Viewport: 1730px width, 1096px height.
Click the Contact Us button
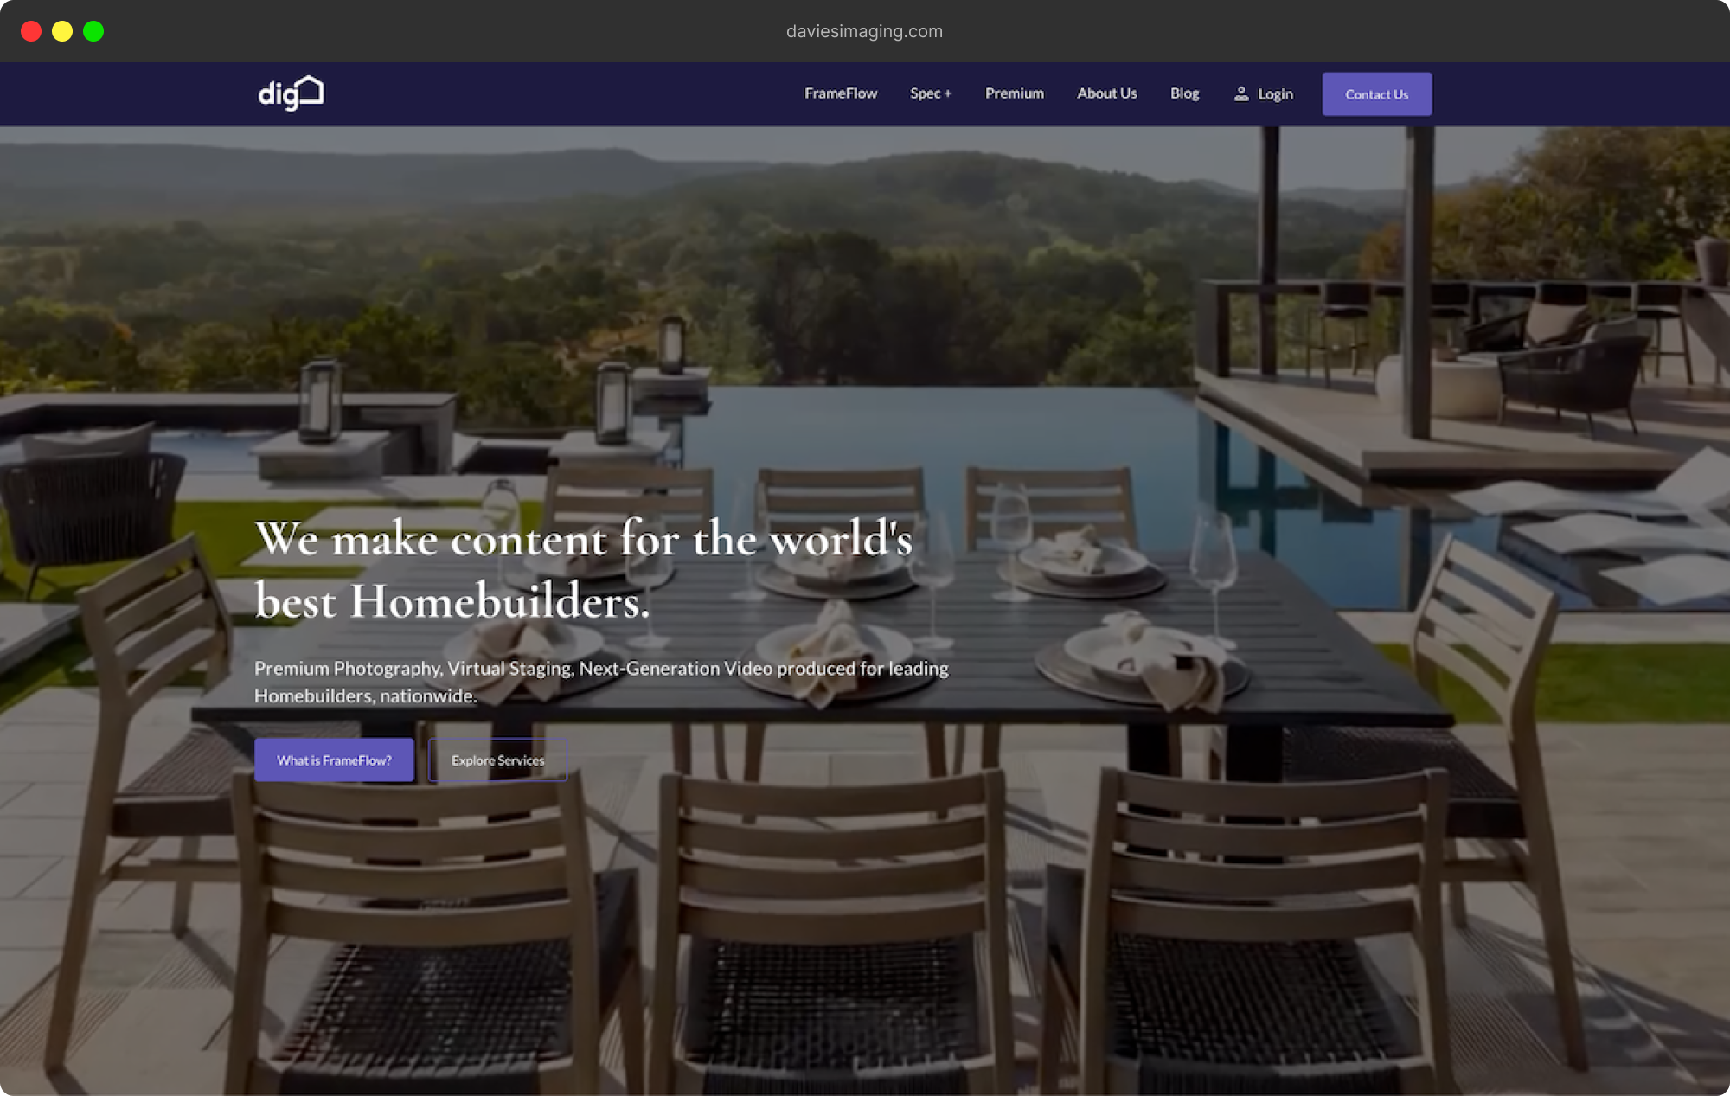point(1377,94)
